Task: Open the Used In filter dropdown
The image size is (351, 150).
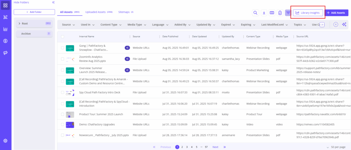Action: coord(88,25)
